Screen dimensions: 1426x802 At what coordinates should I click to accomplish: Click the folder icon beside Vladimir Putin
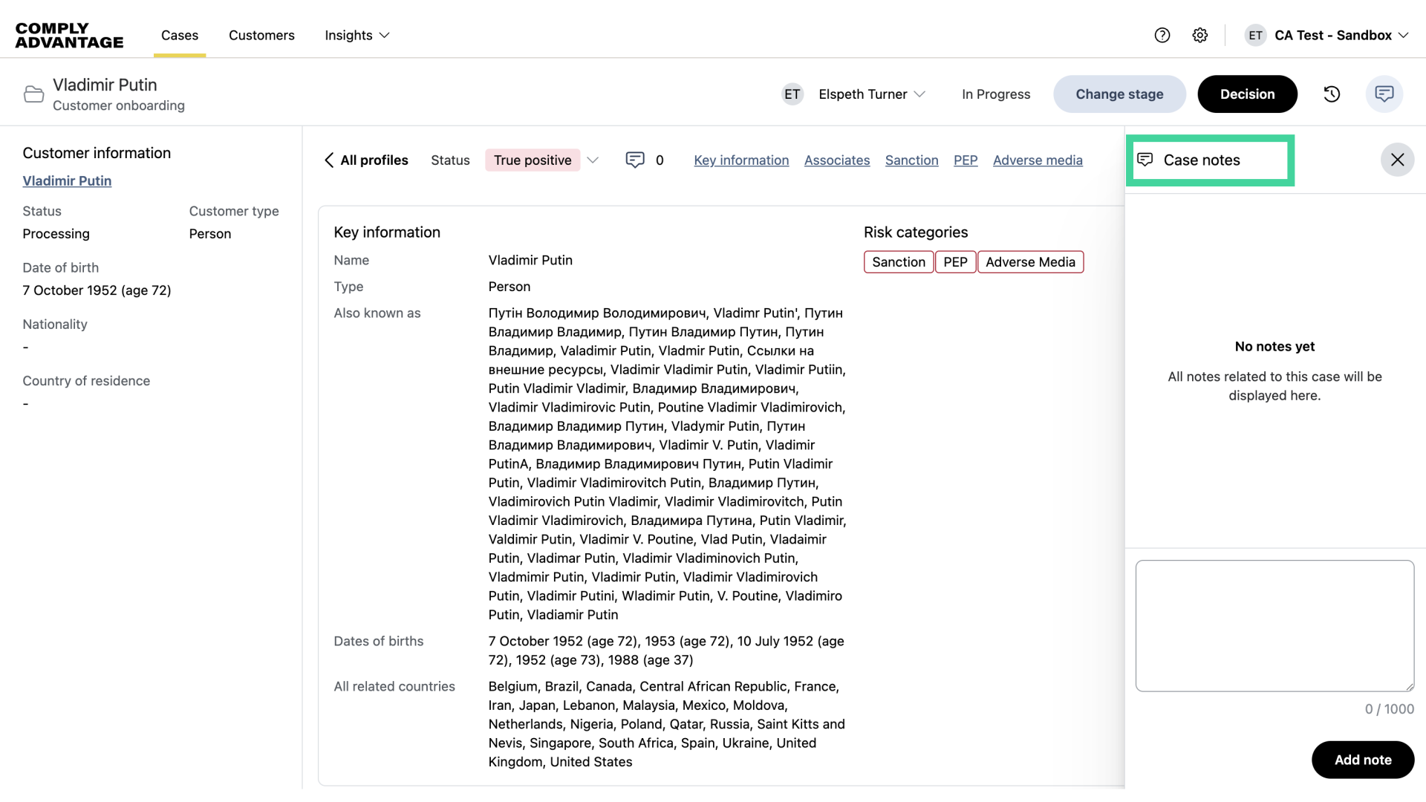tap(33, 94)
